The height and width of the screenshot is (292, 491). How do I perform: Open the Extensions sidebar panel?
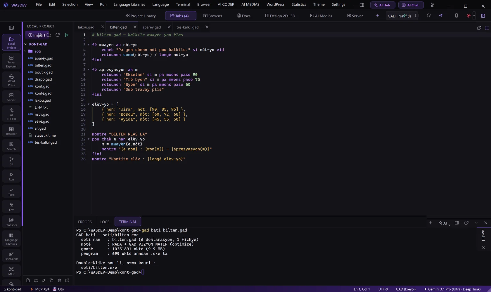(11, 256)
